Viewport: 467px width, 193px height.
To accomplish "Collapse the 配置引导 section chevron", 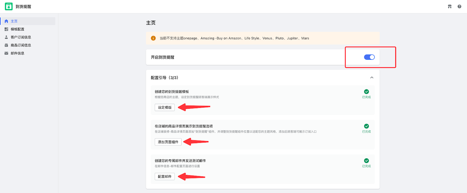I will pyautogui.click(x=372, y=78).
